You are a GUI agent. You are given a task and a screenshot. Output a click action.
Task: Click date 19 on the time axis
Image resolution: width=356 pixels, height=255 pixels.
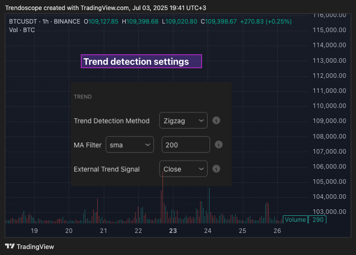click(34, 231)
